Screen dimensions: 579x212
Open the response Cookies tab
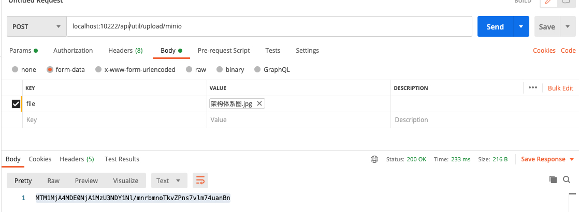[x=40, y=159]
